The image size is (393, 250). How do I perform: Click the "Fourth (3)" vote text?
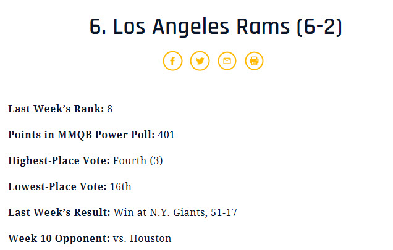coord(138,160)
